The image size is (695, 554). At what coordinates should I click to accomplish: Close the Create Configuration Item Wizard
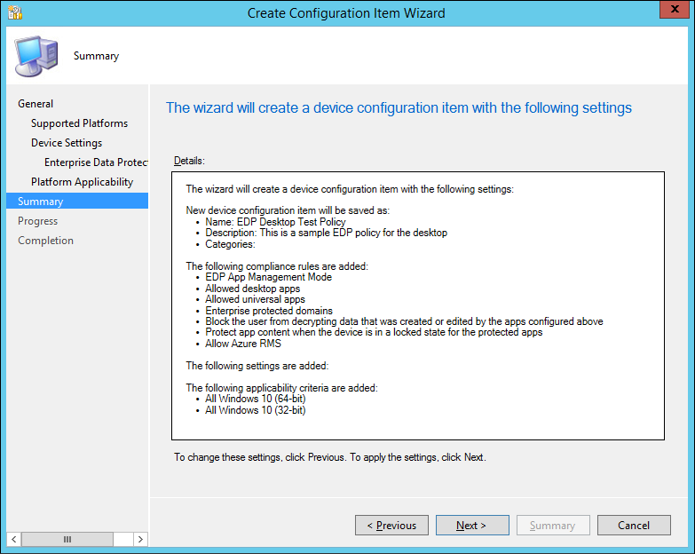pos(673,12)
